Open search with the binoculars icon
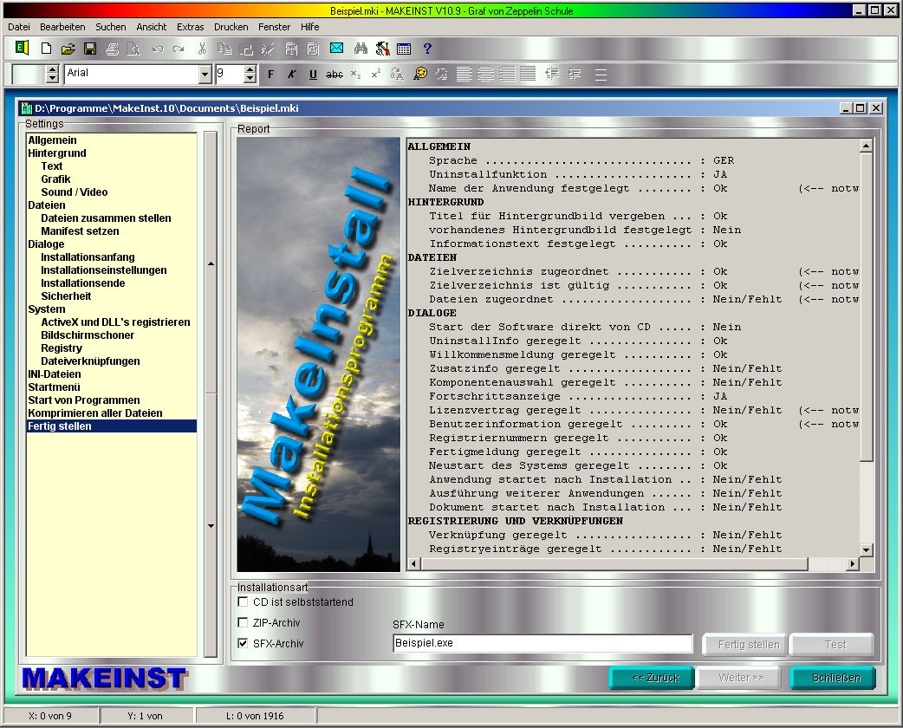Screen dimensions: 903x728 pyautogui.click(x=361, y=49)
